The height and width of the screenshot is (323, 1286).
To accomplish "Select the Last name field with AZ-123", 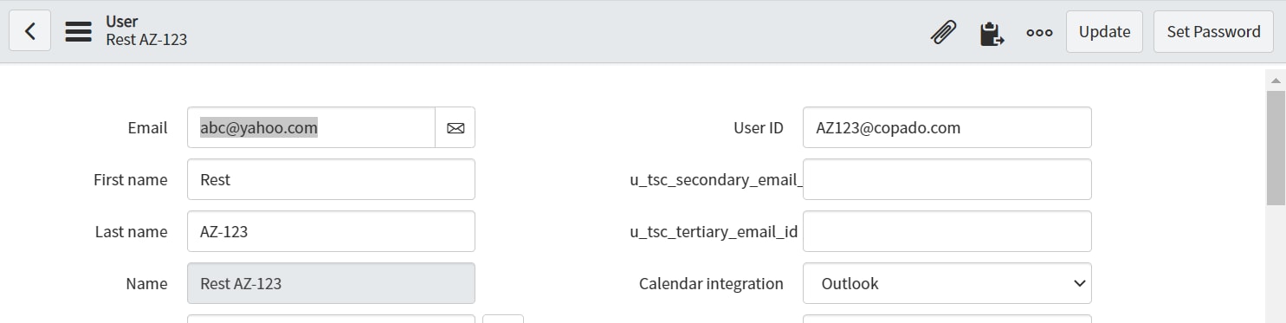I will (331, 231).
